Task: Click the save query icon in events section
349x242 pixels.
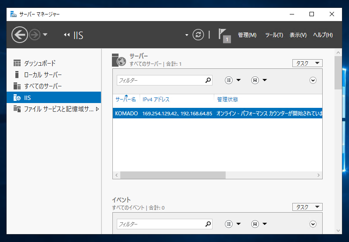Action: [x=255, y=224]
